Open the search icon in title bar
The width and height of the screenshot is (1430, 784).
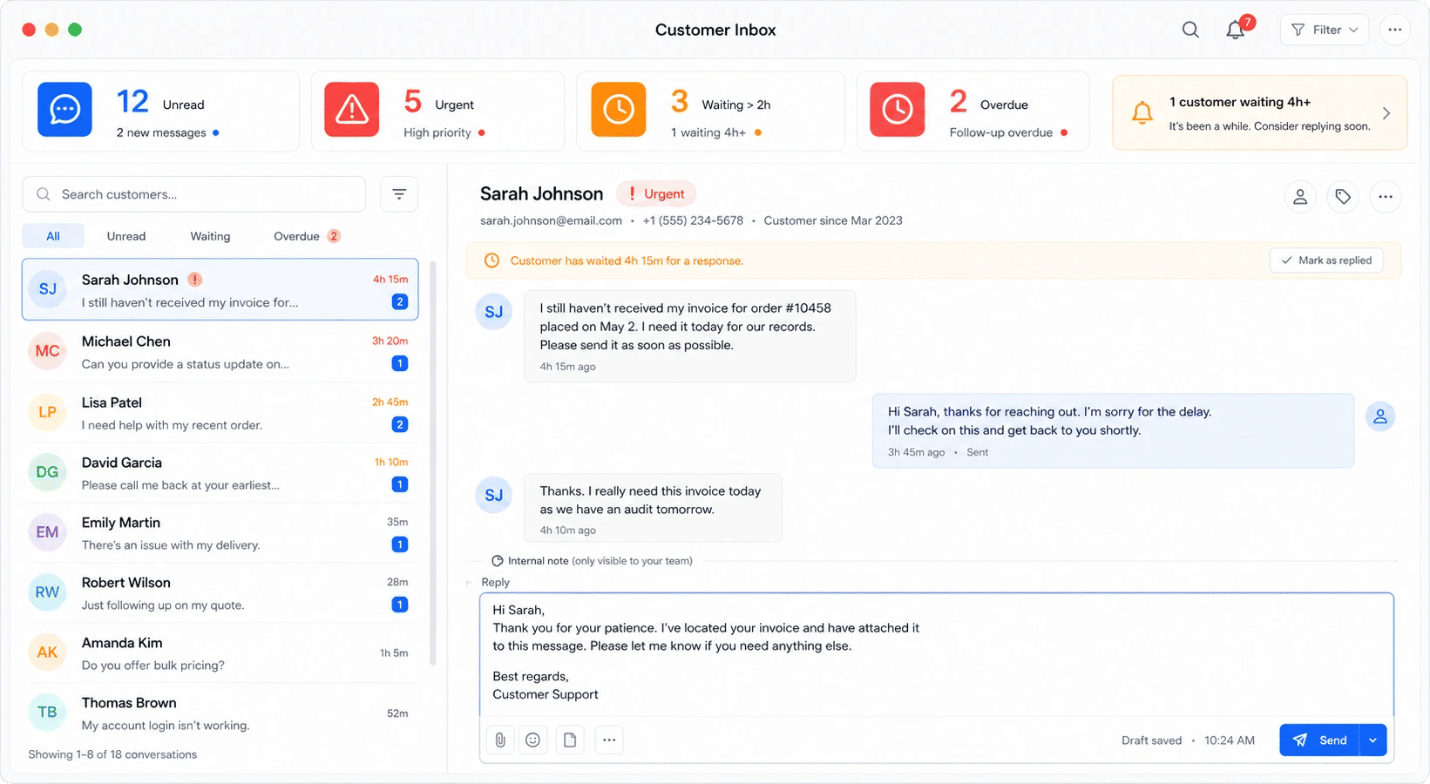1190,30
